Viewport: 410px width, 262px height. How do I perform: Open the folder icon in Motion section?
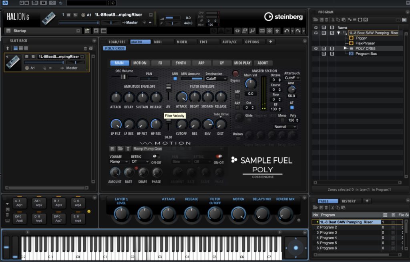tap(120, 149)
